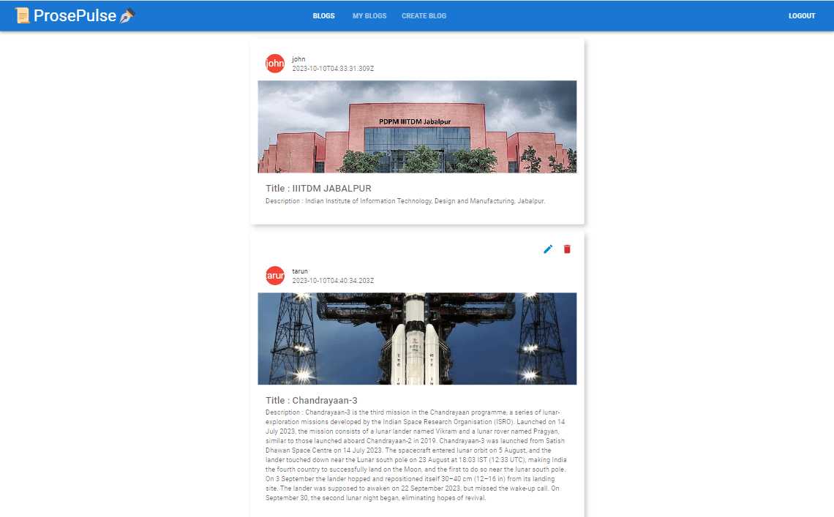Click the ProsePulse brand title

click(75, 15)
